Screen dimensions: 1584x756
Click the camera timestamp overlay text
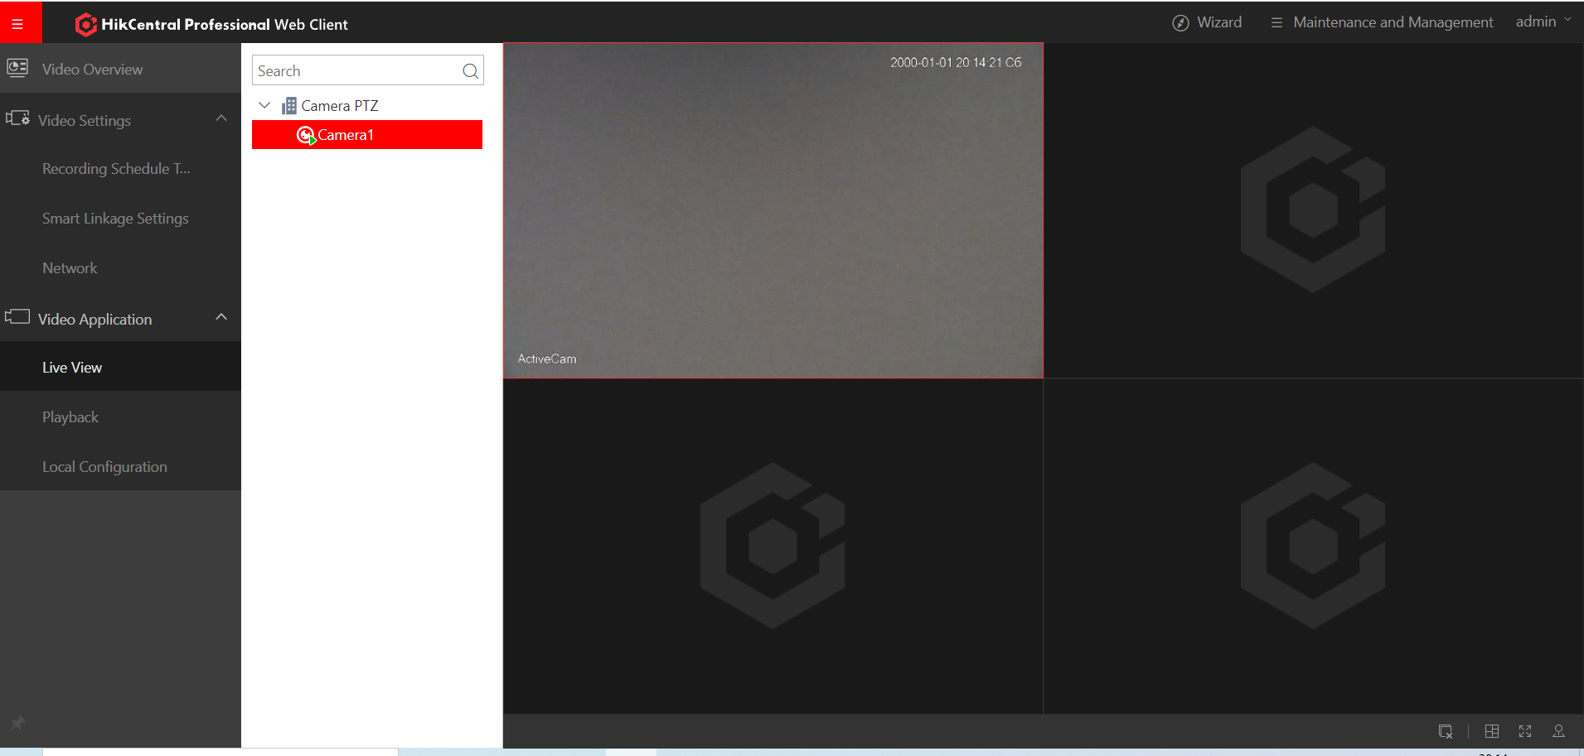coord(956,62)
